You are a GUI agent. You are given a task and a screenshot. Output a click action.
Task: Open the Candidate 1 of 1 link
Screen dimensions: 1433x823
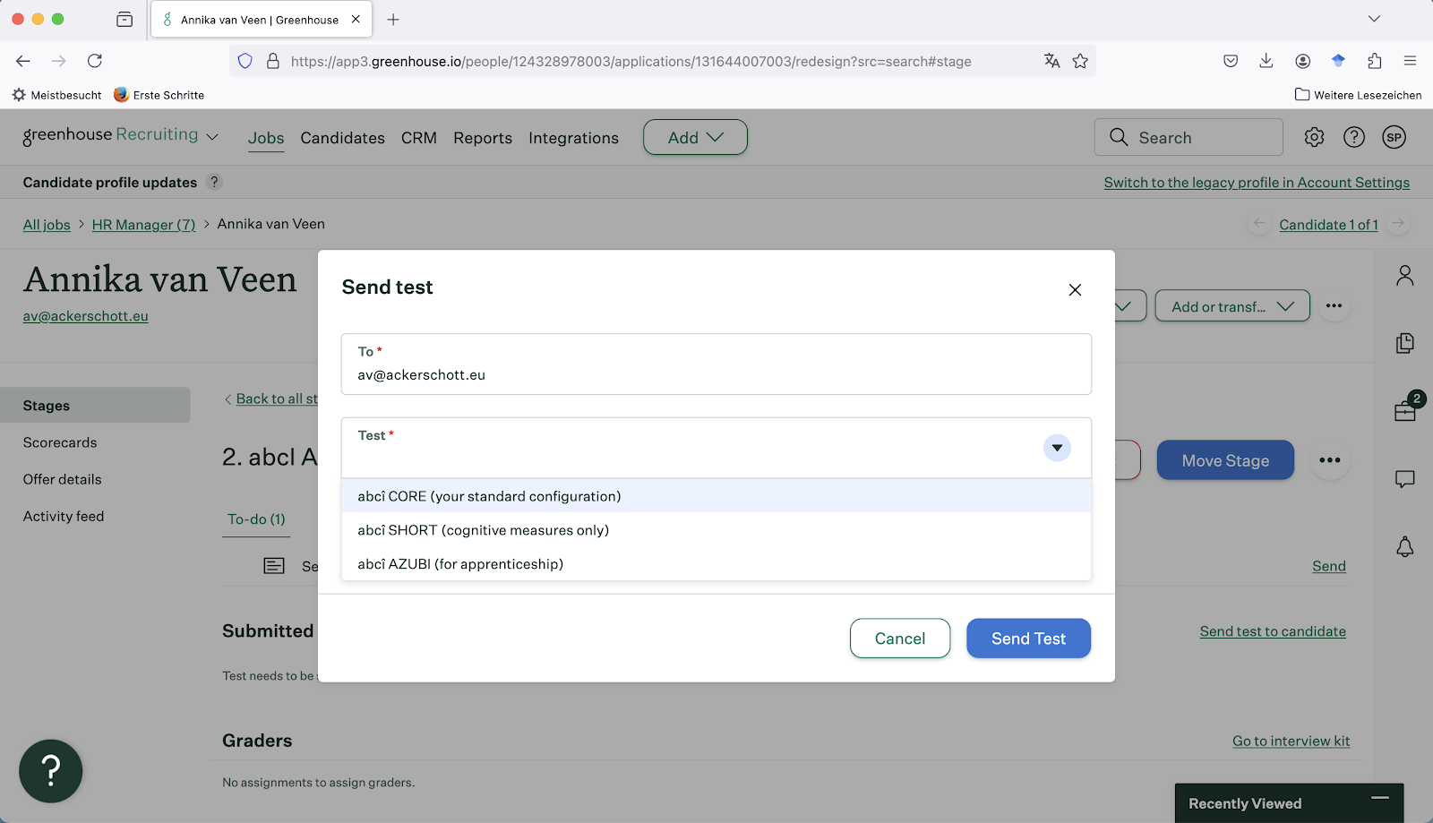coord(1328,225)
